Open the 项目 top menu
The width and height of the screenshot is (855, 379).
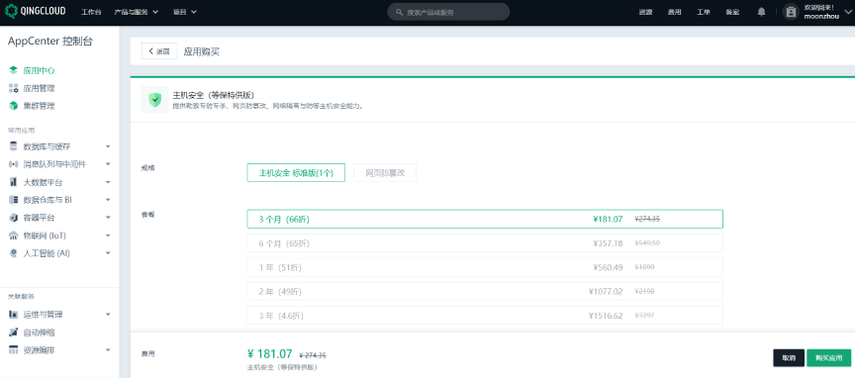pyautogui.click(x=185, y=12)
